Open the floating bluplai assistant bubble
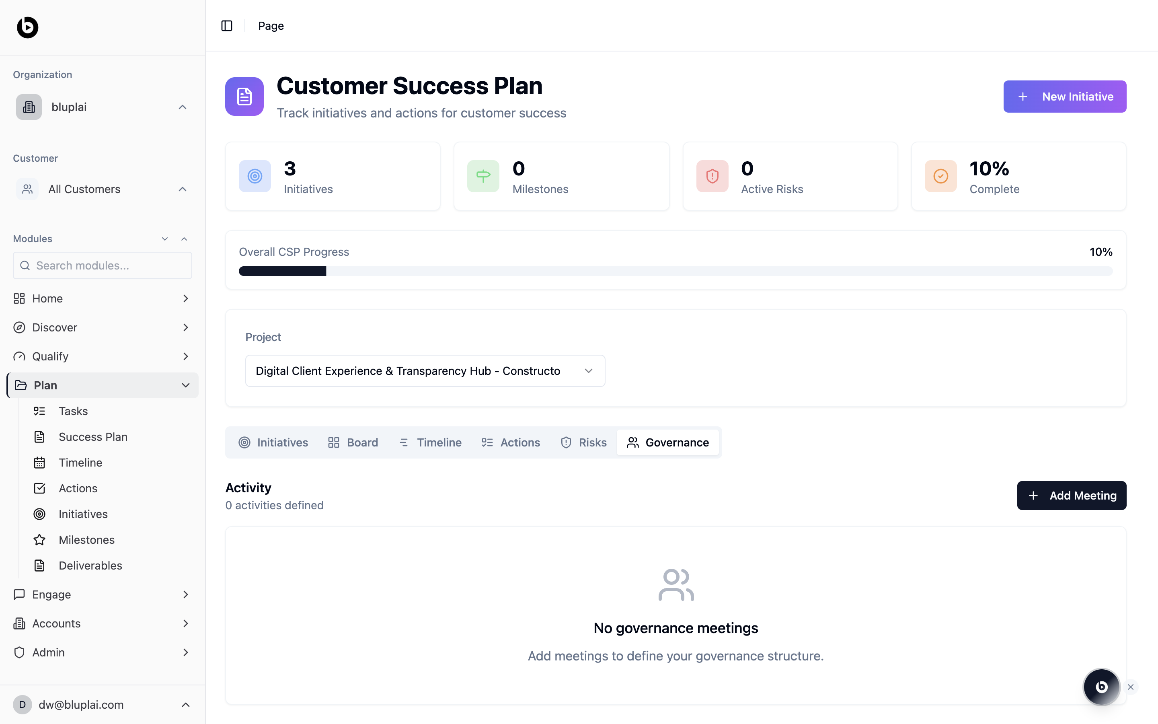Screen dimensions: 1158x724 tap(1101, 687)
